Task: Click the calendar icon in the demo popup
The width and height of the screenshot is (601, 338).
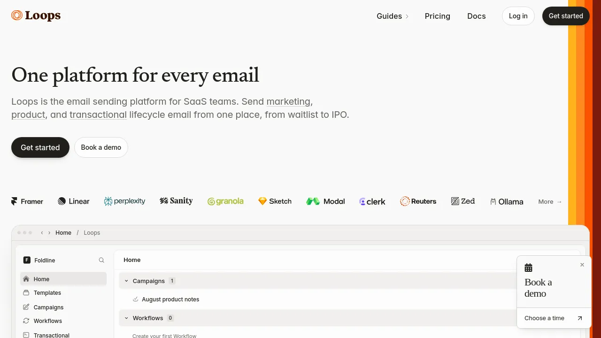Action: (x=529, y=268)
